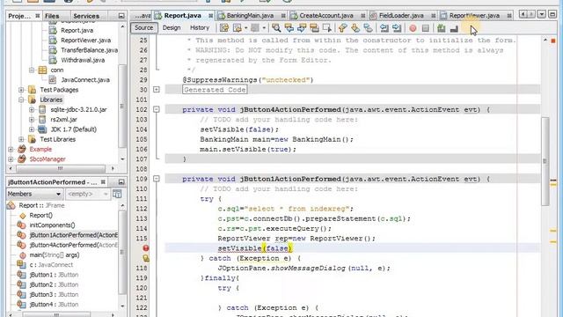The image size is (563, 317).
Task: Click initComponents() method icon in Navigator
Action: 21,225
